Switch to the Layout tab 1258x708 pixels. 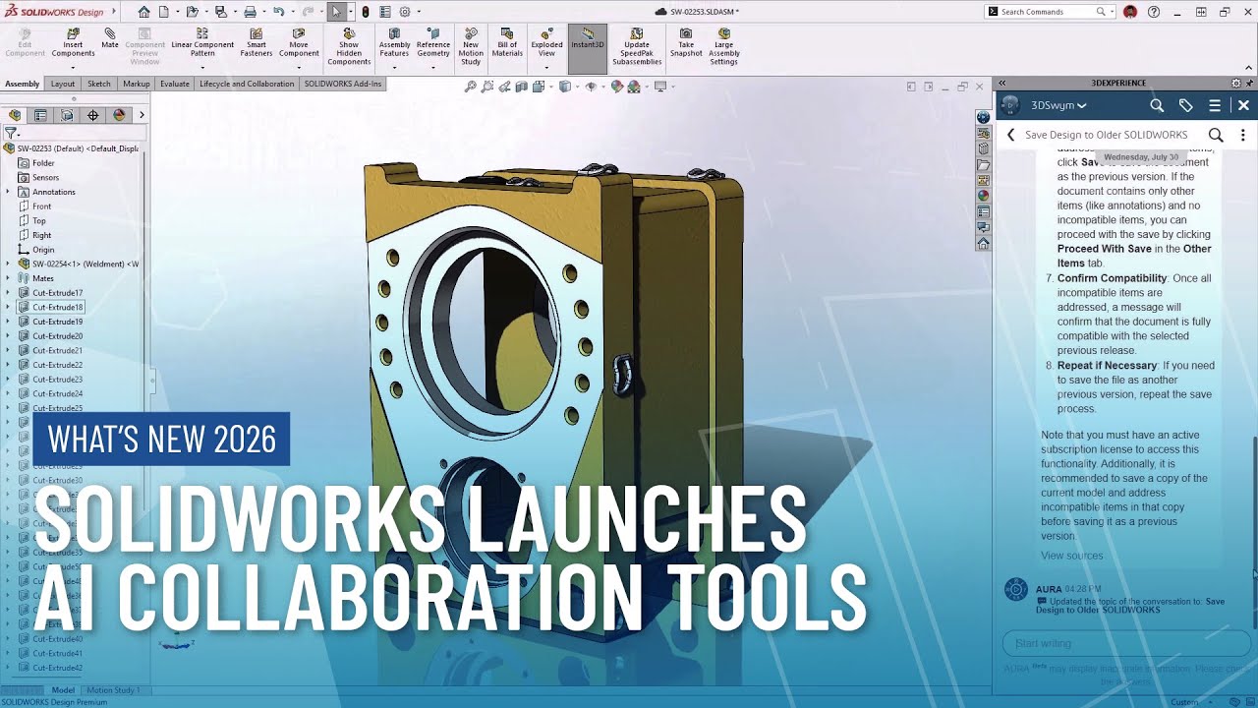point(63,84)
